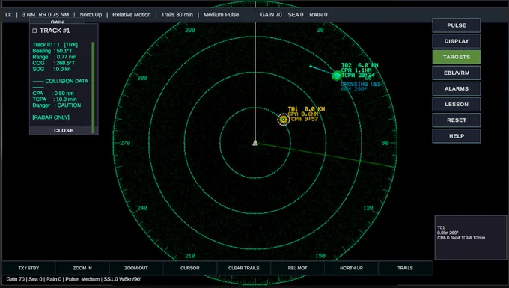The image size is (509, 288).
Task: Toggle REL MOT motion mode
Action: click(x=297, y=268)
